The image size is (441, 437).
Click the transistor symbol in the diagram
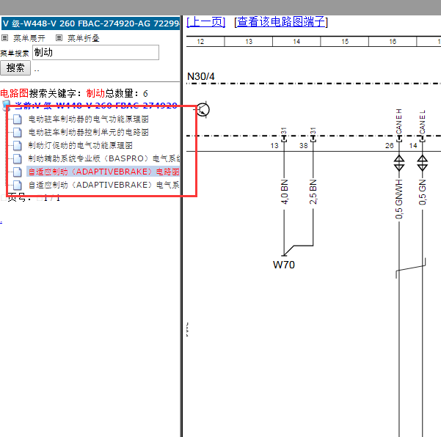point(203,109)
